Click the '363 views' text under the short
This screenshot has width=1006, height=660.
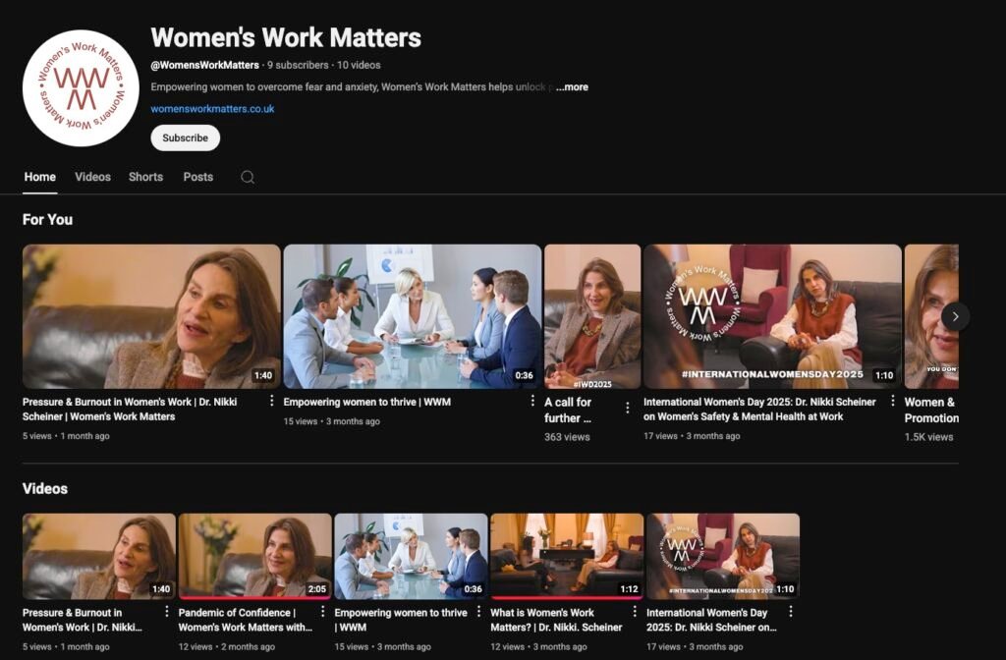point(567,437)
